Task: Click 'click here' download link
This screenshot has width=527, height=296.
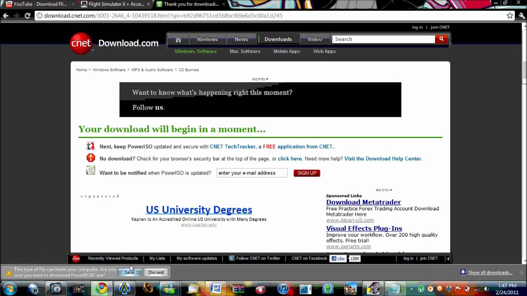Action: point(290,159)
